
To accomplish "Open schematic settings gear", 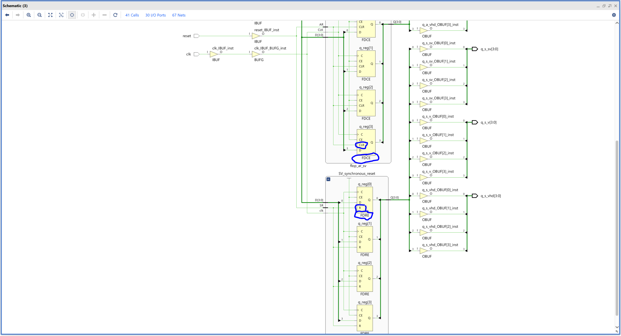I will 614,15.
